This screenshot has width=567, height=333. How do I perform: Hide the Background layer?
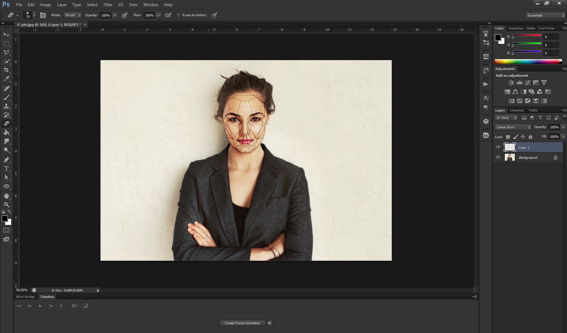point(498,157)
